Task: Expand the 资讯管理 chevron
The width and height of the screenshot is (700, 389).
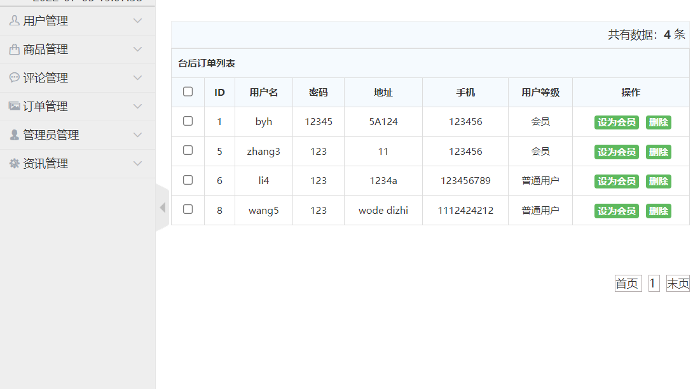Action: tap(137, 164)
